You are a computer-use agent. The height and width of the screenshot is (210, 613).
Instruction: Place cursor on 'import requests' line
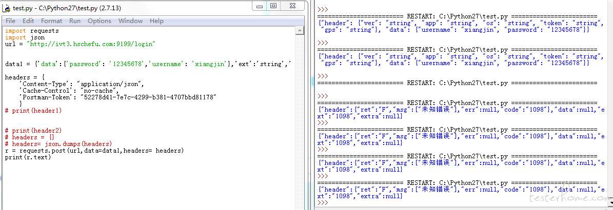[x=32, y=31]
